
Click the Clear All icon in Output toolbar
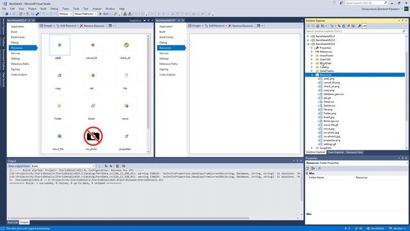tap(117, 166)
